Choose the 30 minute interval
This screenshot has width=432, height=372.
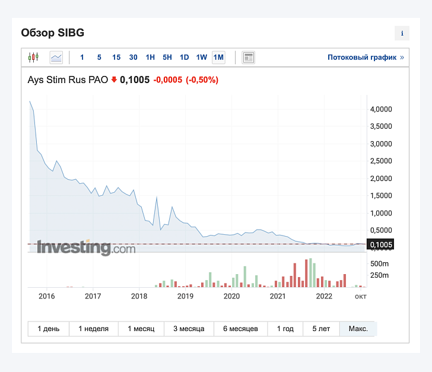134,58
